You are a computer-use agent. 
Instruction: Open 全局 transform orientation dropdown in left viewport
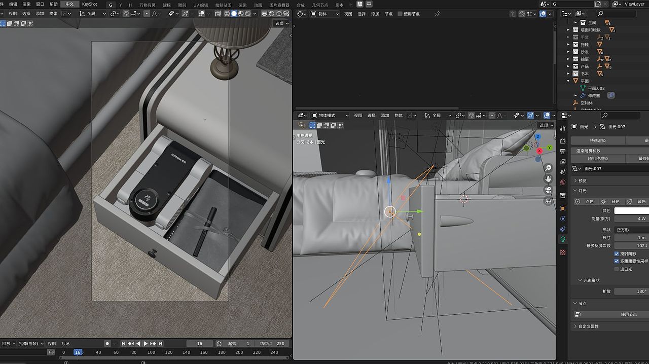coord(92,14)
